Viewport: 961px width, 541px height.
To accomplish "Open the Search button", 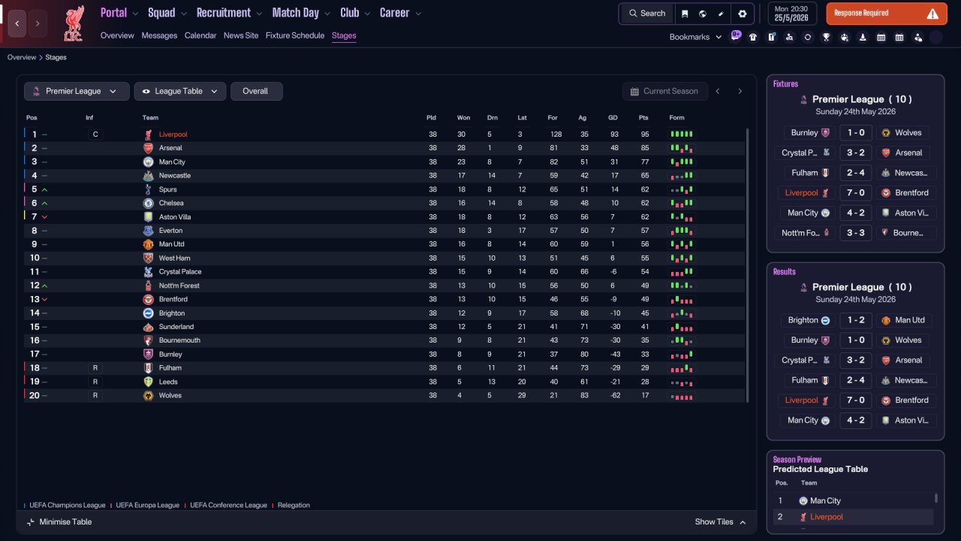I will coord(646,14).
